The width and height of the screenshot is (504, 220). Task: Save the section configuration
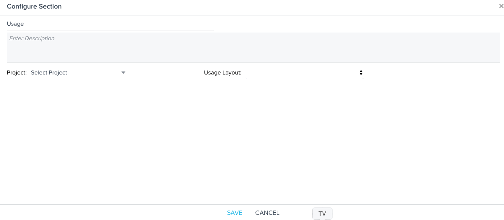pos(234,213)
